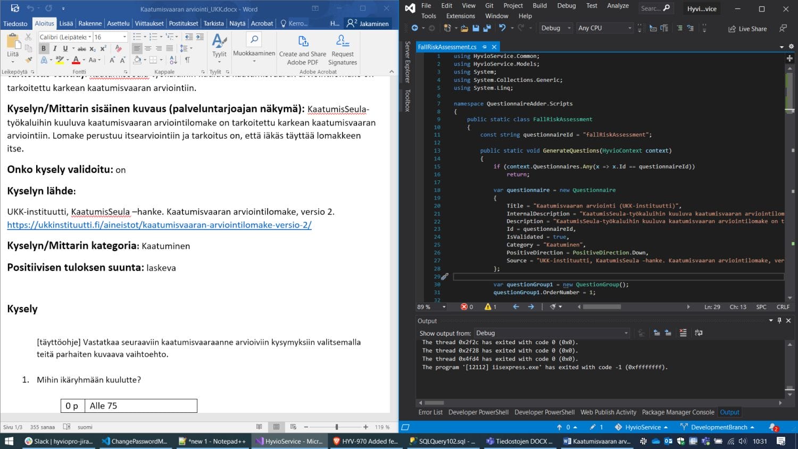This screenshot has height=449, width=798.
Task: Open the Calibri font name dropdown
Action: [x=90, y=37]
